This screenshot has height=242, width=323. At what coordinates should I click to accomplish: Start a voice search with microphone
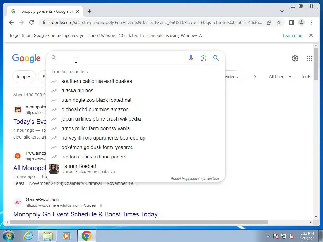(x=191, y=58)
